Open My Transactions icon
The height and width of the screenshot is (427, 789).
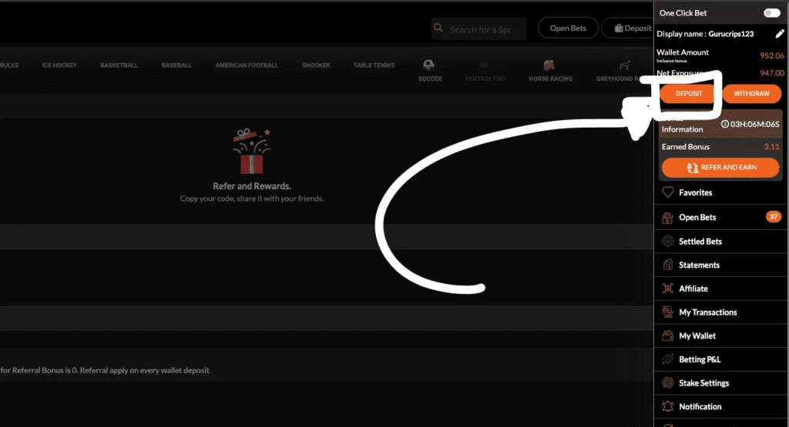click(668, 312)
